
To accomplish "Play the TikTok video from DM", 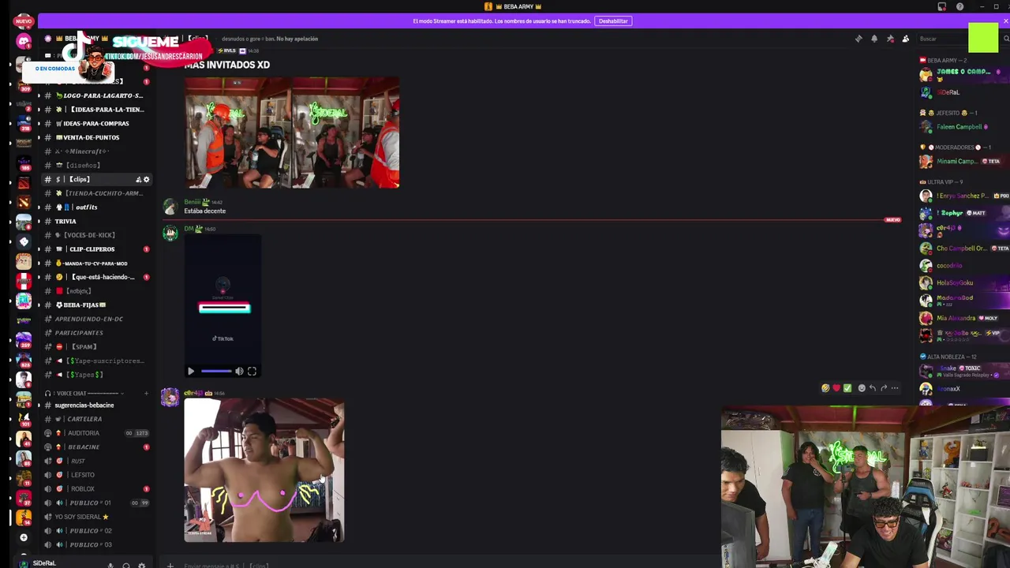I will coord(191,371).
